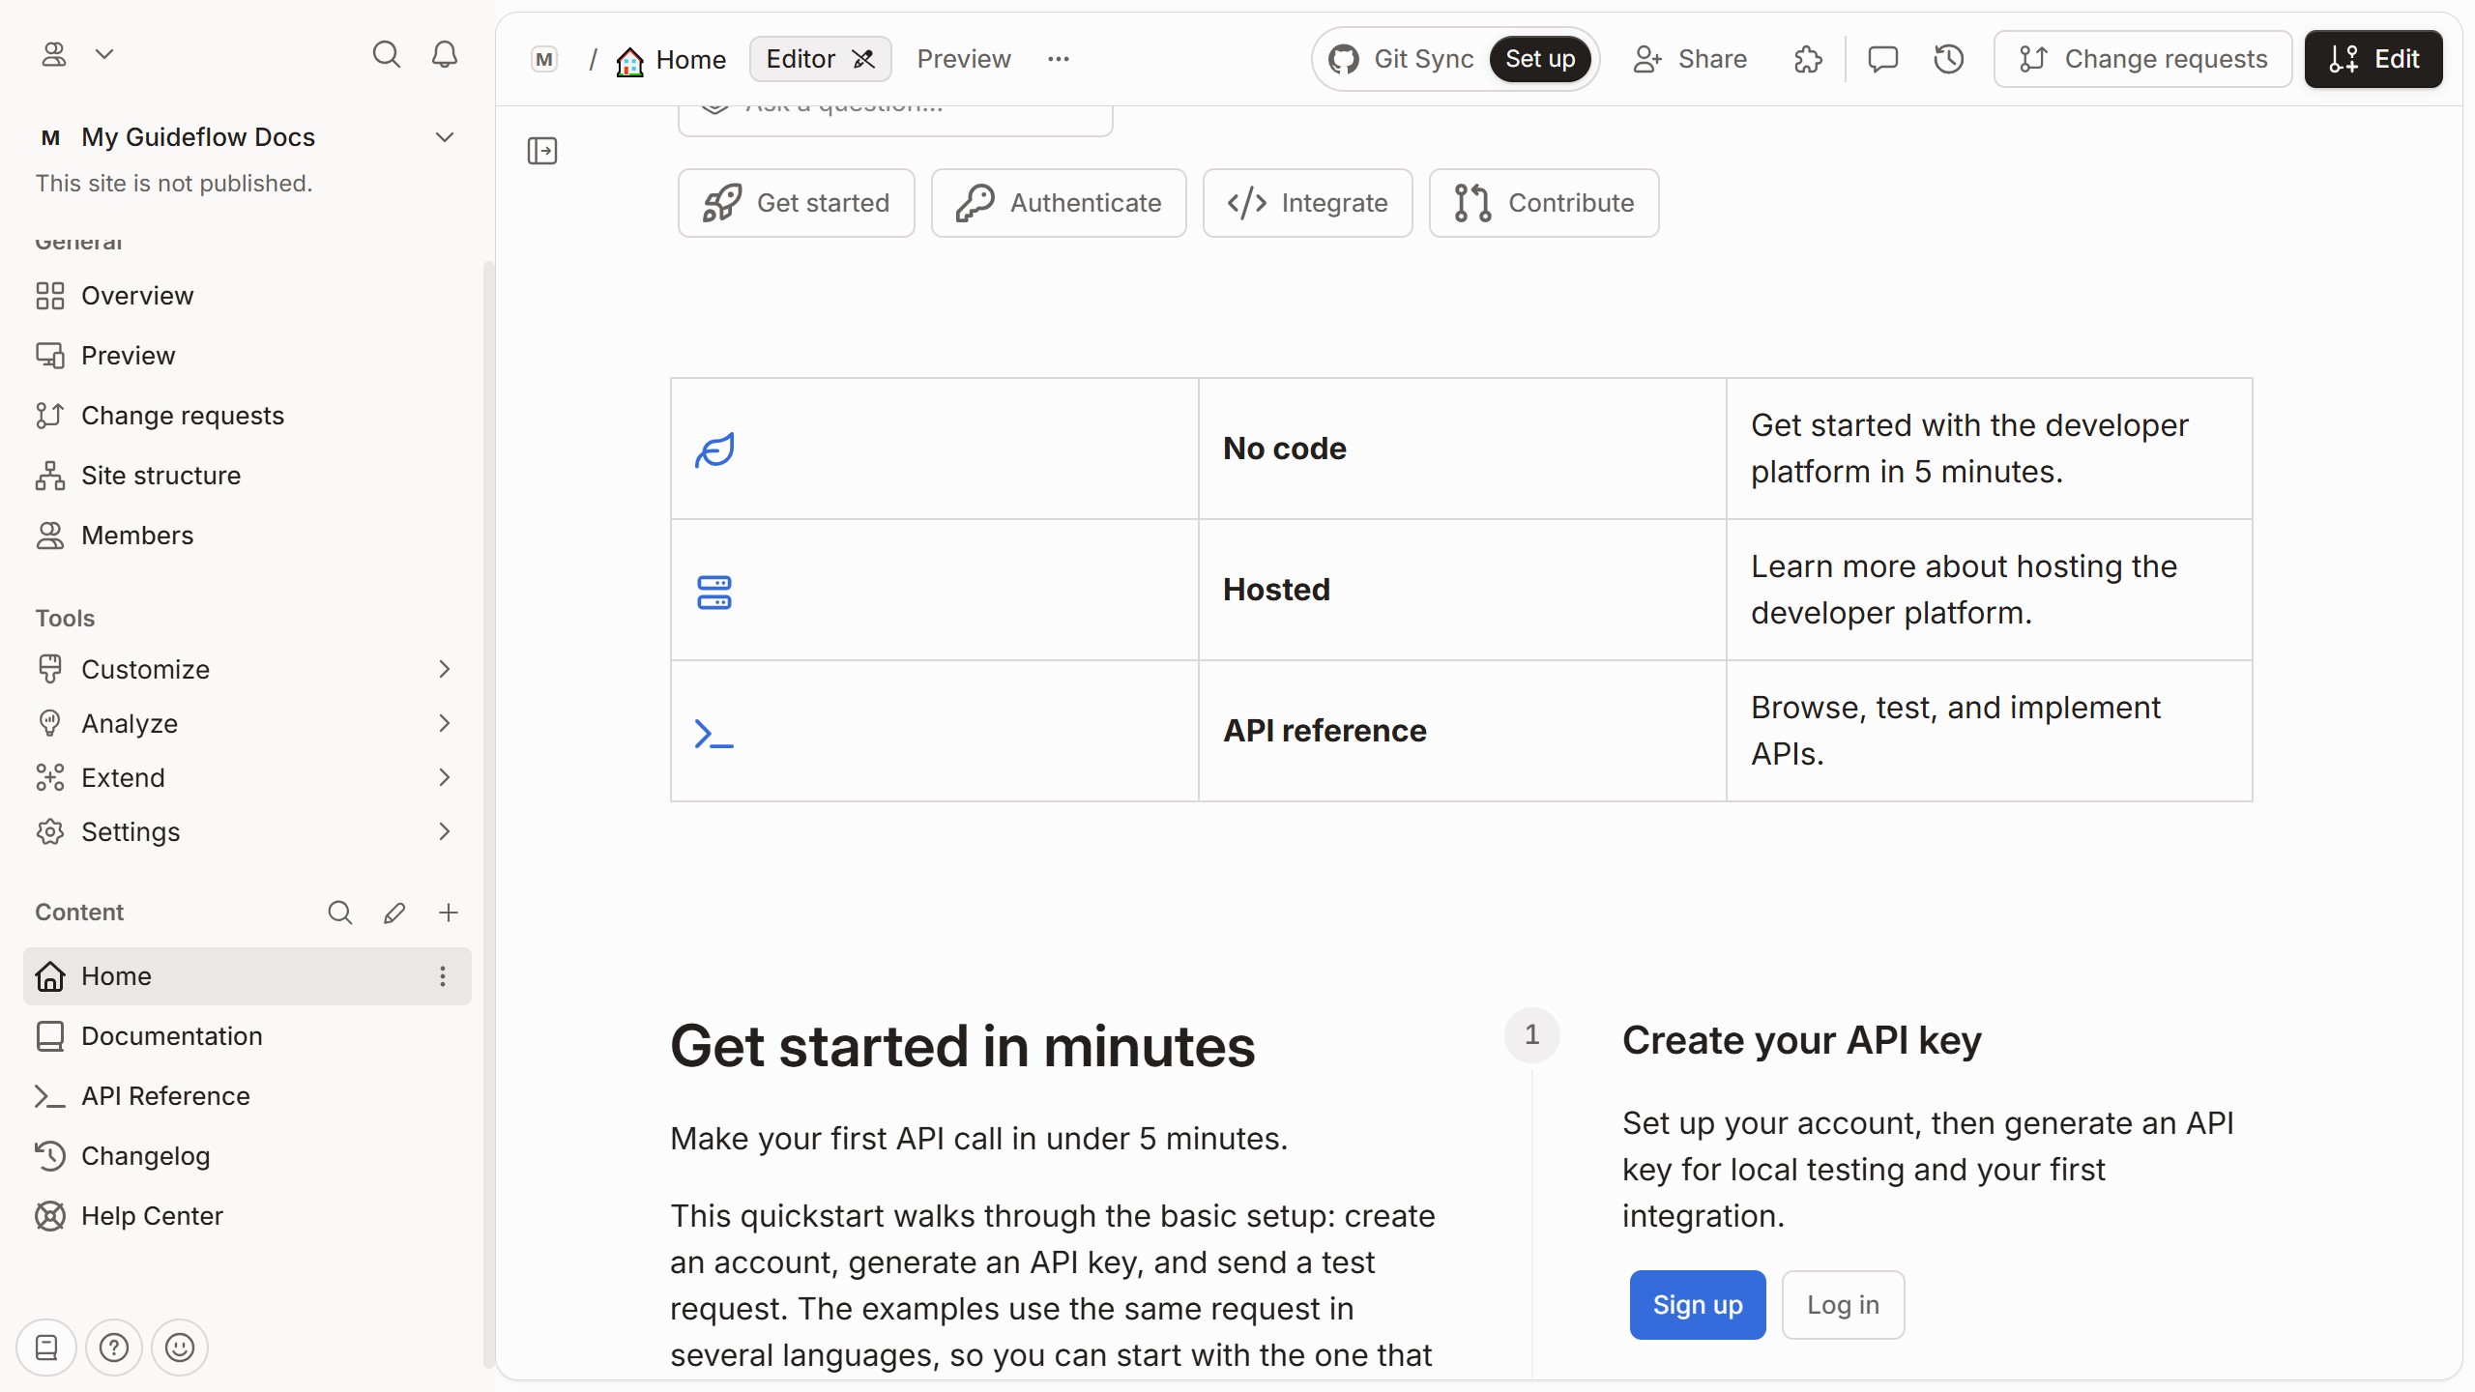Open Change requests in the sidebar
Screen dimensions: 2475x1392
[246, 416]
